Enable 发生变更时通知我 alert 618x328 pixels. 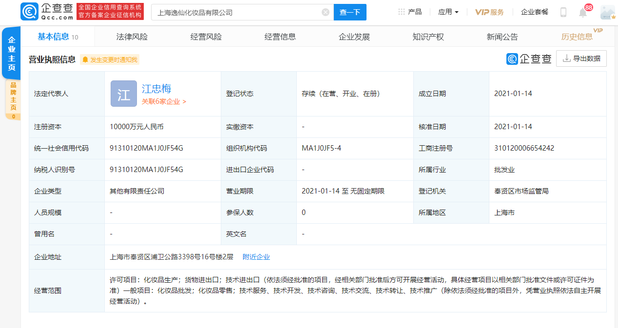click(110, 59)
